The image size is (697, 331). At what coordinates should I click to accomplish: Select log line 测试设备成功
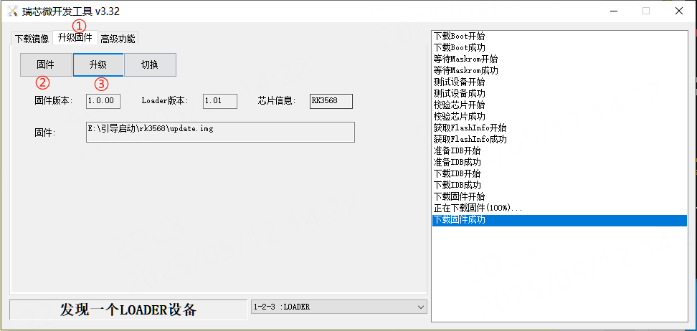[559, 94]
